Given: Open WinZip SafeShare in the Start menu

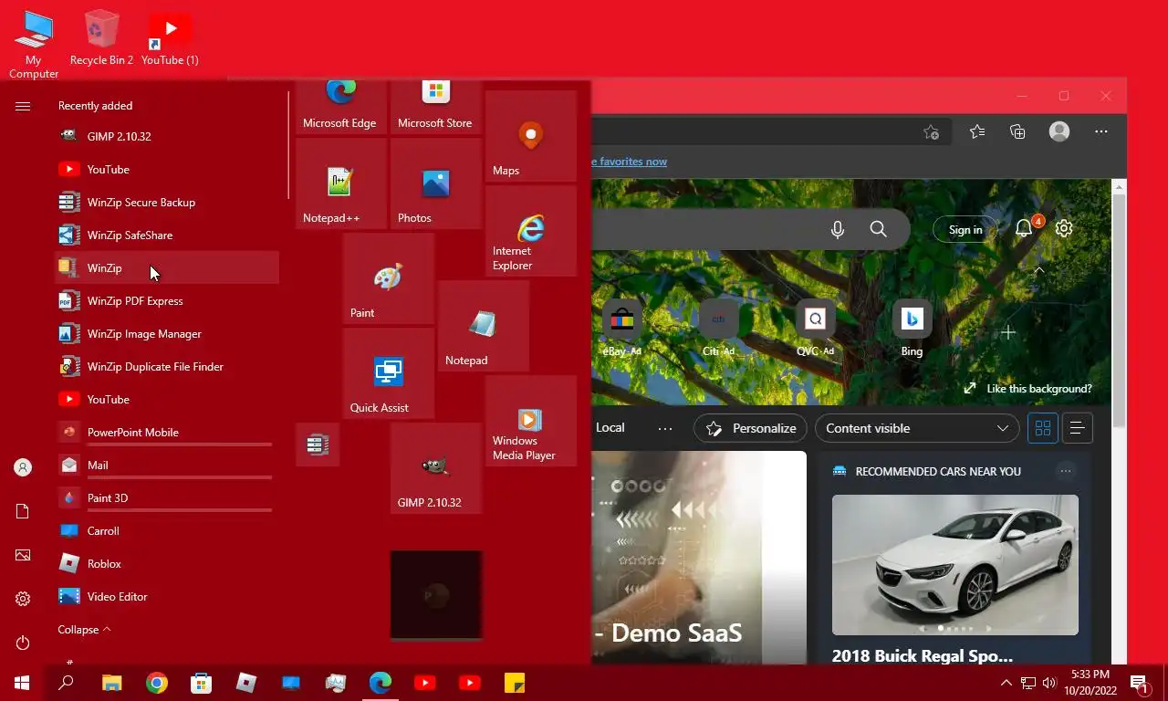Looking at the screenshot, I should (x=167, y=235).
